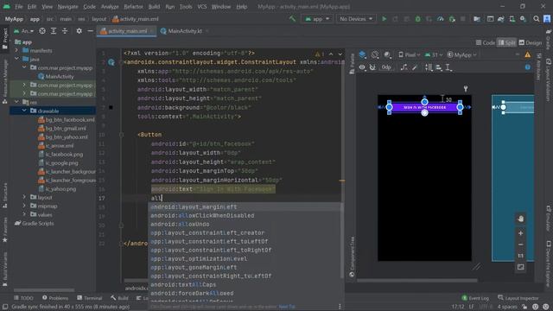The height and width of the screenshot is (311, 553).
Task: Click the Orientation for Preview icon
Action: pyautogui.click(x=375, y=54)
